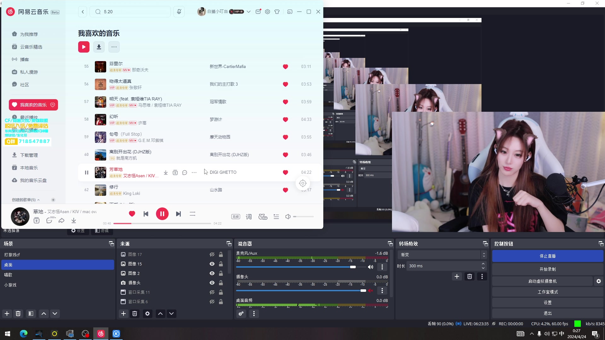The height and width of the screenshot is (340, 605).
Task: Click 开始录制 button
Action: coord(548,269)
